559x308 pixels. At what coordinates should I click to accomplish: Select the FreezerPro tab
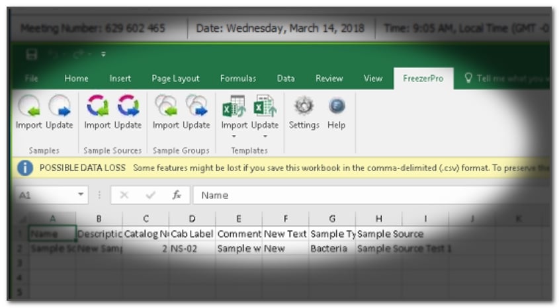423,79
